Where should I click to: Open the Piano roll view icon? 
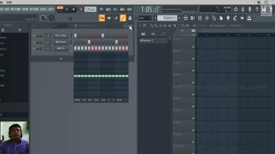coord(193,18)
